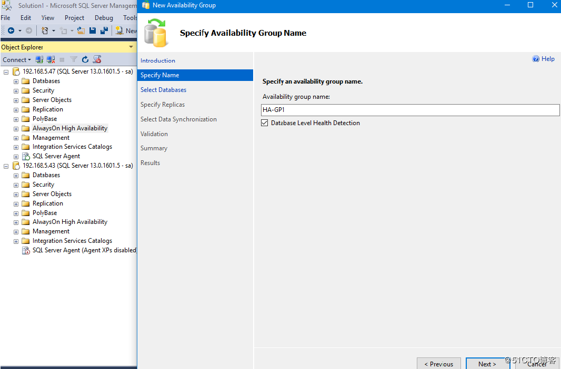
Task: Expand Replication under 192.168.5.43
Action: tap(16, 204)
